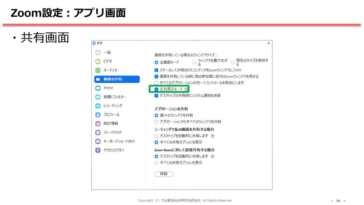Click the Chat (チャット) bubble icon
364x205 pixels.
(98, 88)
